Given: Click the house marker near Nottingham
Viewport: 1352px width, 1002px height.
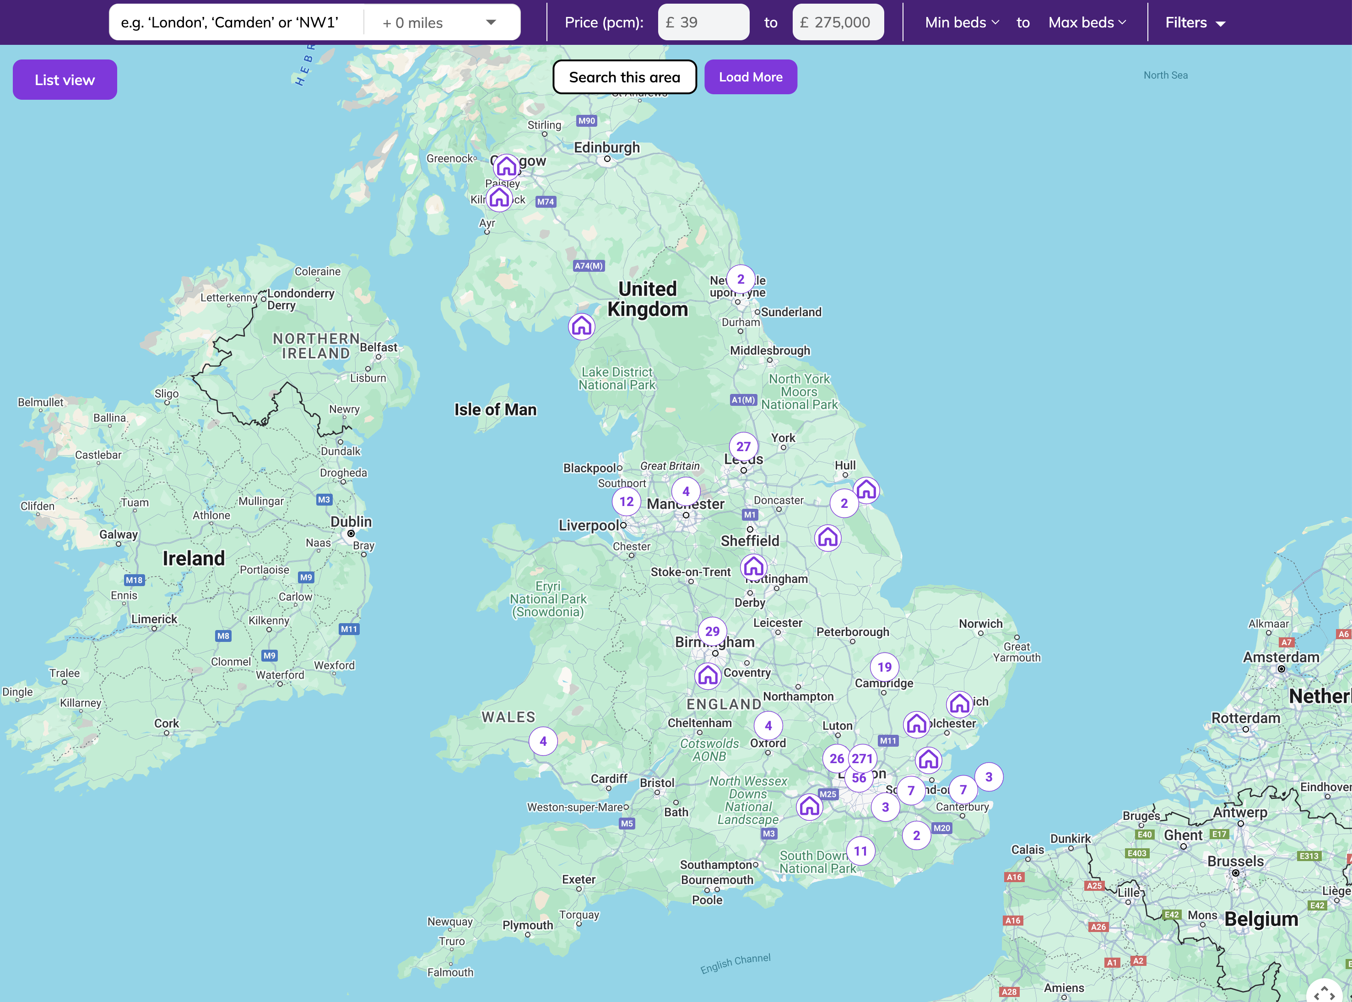Looking at the screenshot, I should [753, 566].
